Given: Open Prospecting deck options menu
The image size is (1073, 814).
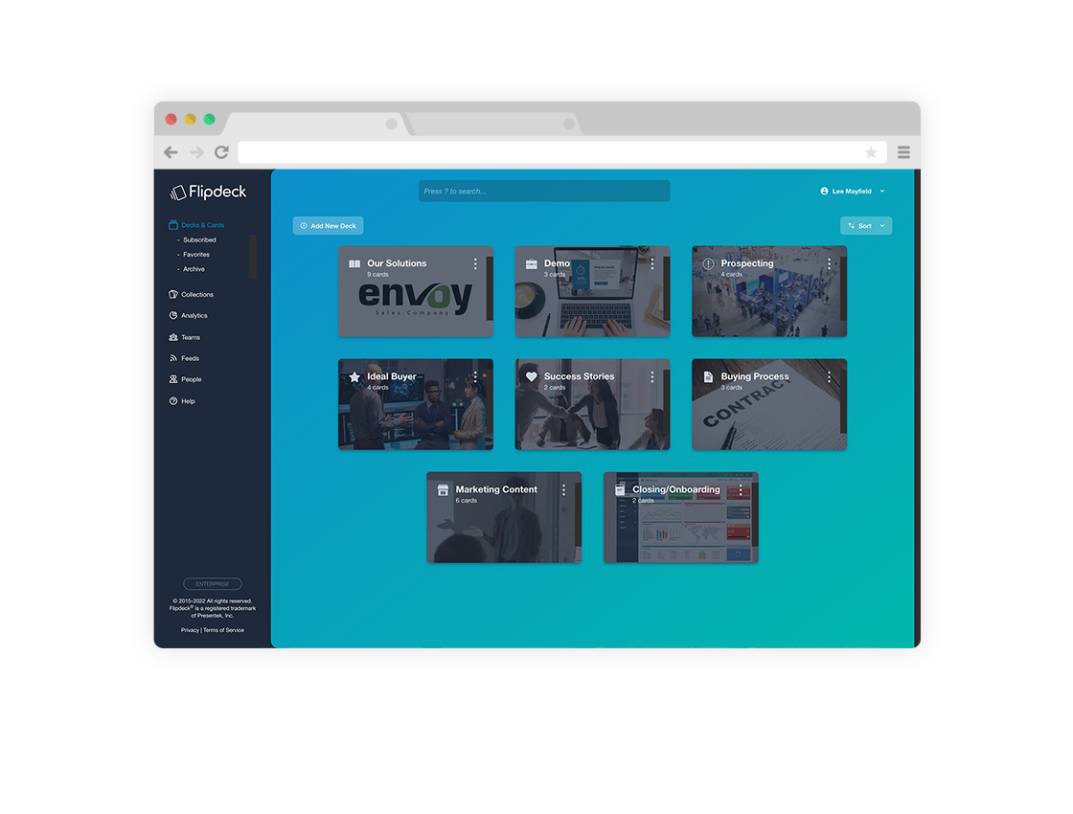Looking at the screenshot, I should click(x=829, y=264).
